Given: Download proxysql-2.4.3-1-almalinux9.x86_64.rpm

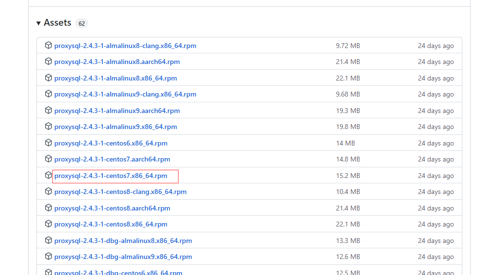Looking at the screenshot, I should 115,127.
